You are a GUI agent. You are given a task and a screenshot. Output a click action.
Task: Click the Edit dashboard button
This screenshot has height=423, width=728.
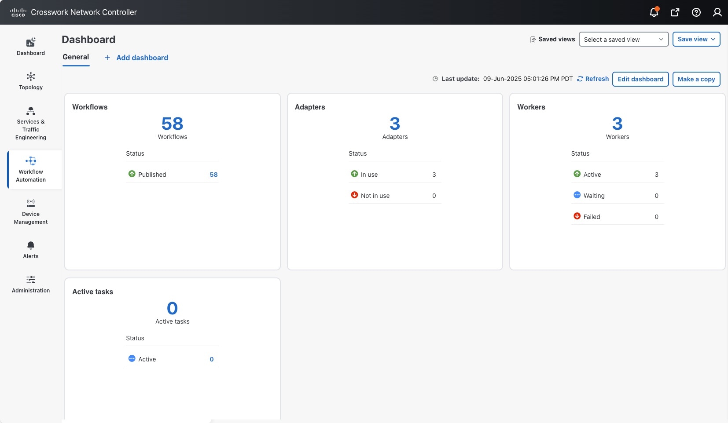click(x=640, y=79)
